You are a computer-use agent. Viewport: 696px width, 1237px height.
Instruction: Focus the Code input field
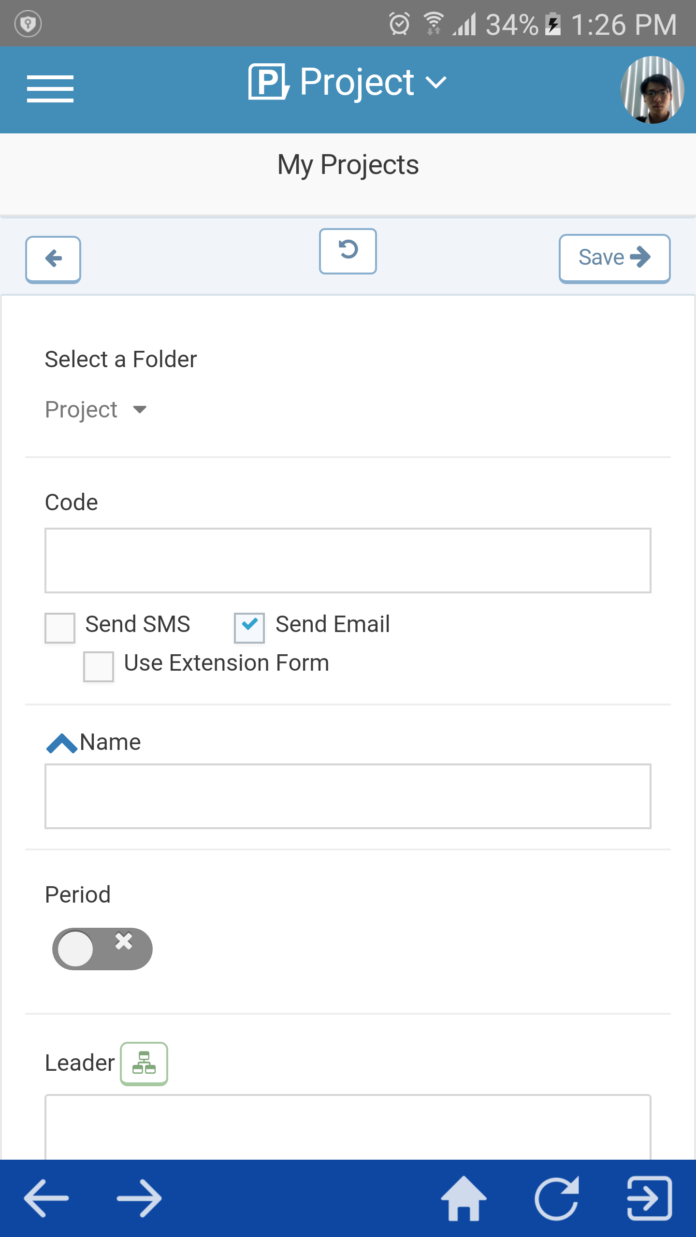(x=348, y=561)
